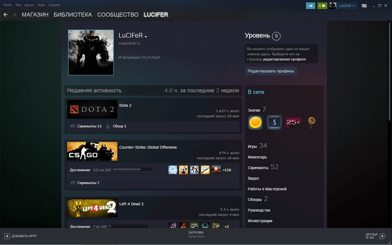The height and width of the screenshot is (245, 392).
Task: Open the Игры menu
Action: click(x=41, y=5)
